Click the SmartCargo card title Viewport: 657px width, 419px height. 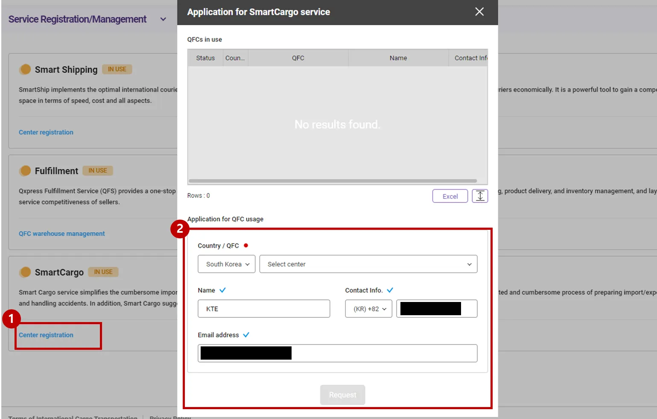tap(59, 272)
